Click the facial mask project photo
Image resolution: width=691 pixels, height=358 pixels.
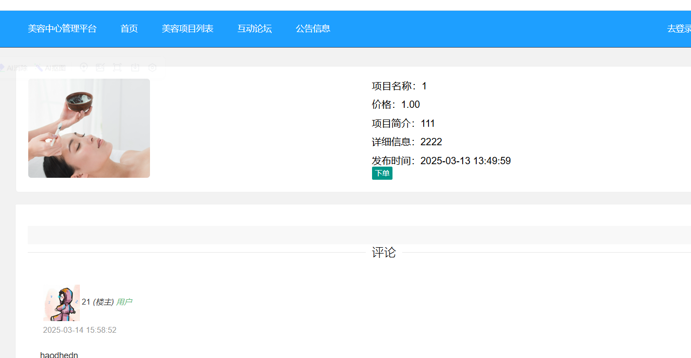[89, 128]
